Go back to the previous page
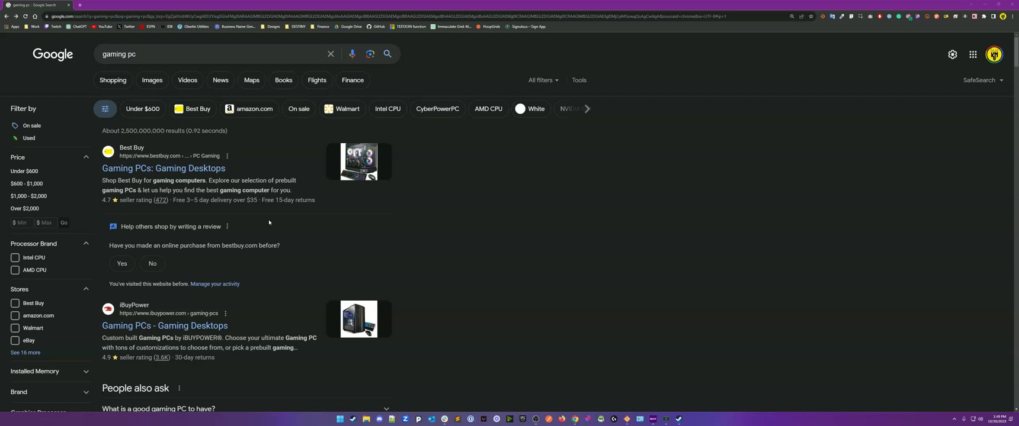 click(x=7, y=17)
